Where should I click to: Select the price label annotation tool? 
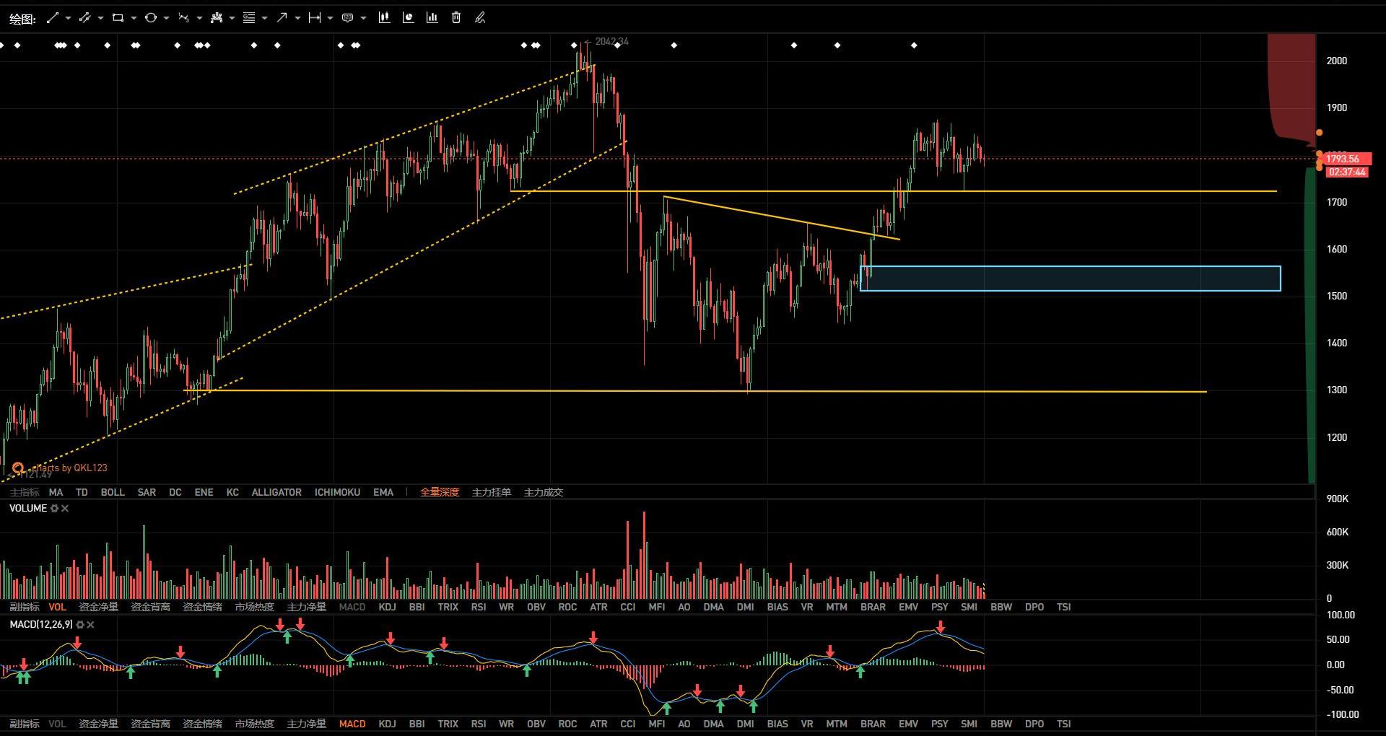click(347, 18)
